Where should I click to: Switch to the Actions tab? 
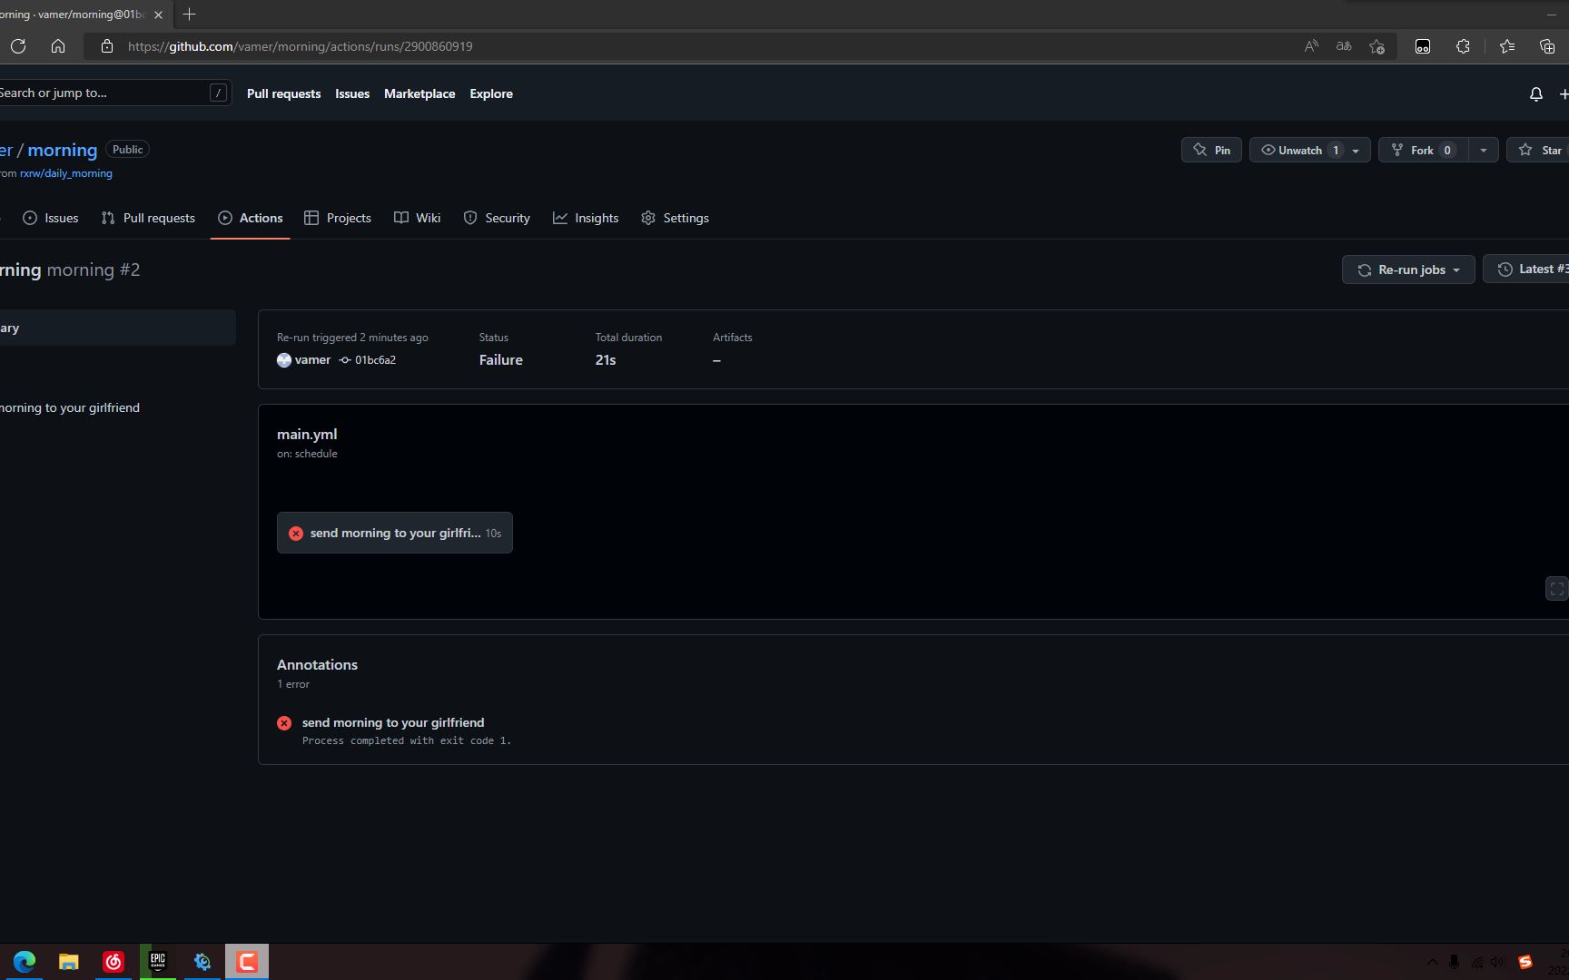251,218
